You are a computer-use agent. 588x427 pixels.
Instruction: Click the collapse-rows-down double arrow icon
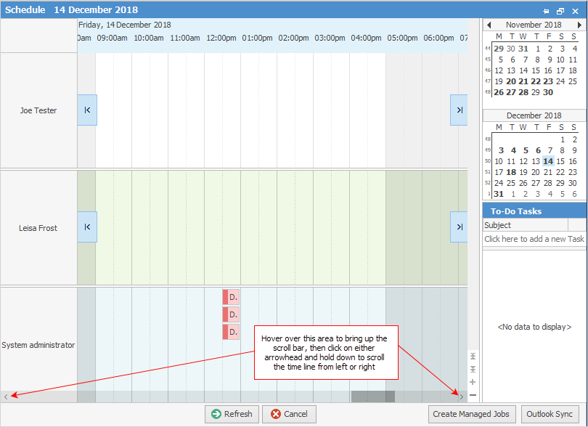click(473, 369)
